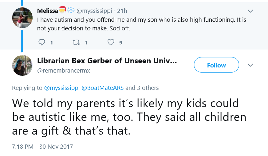
Task: Show the 'and 3 others' recipients
Action: (142, 88)
